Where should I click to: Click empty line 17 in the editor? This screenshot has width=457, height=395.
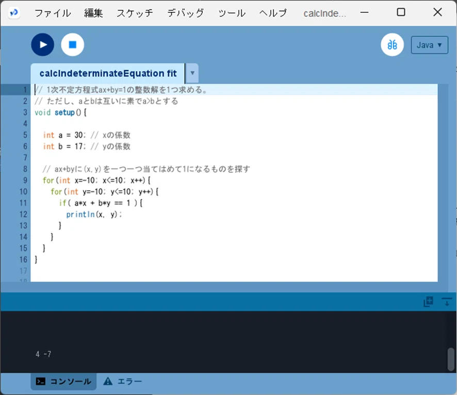click(234, 271)
